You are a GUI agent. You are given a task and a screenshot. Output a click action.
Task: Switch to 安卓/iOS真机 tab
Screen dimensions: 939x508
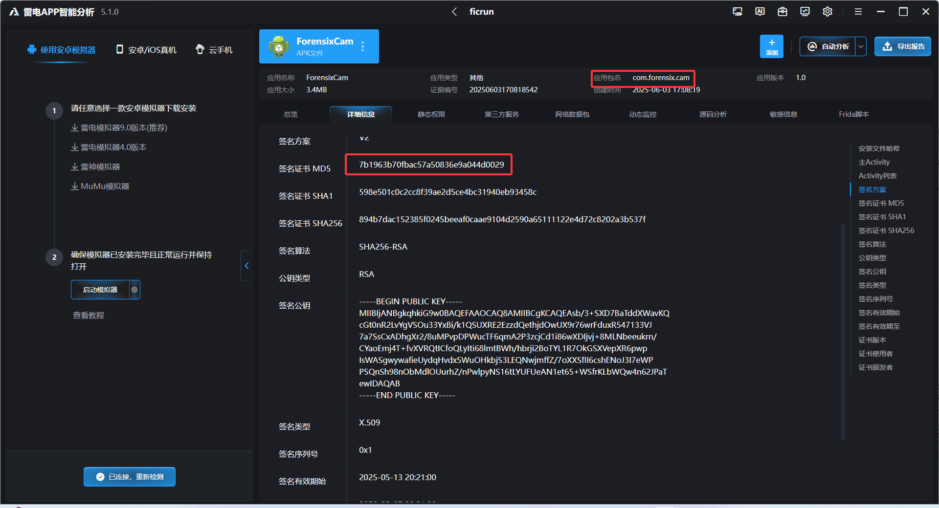point(146,50)
